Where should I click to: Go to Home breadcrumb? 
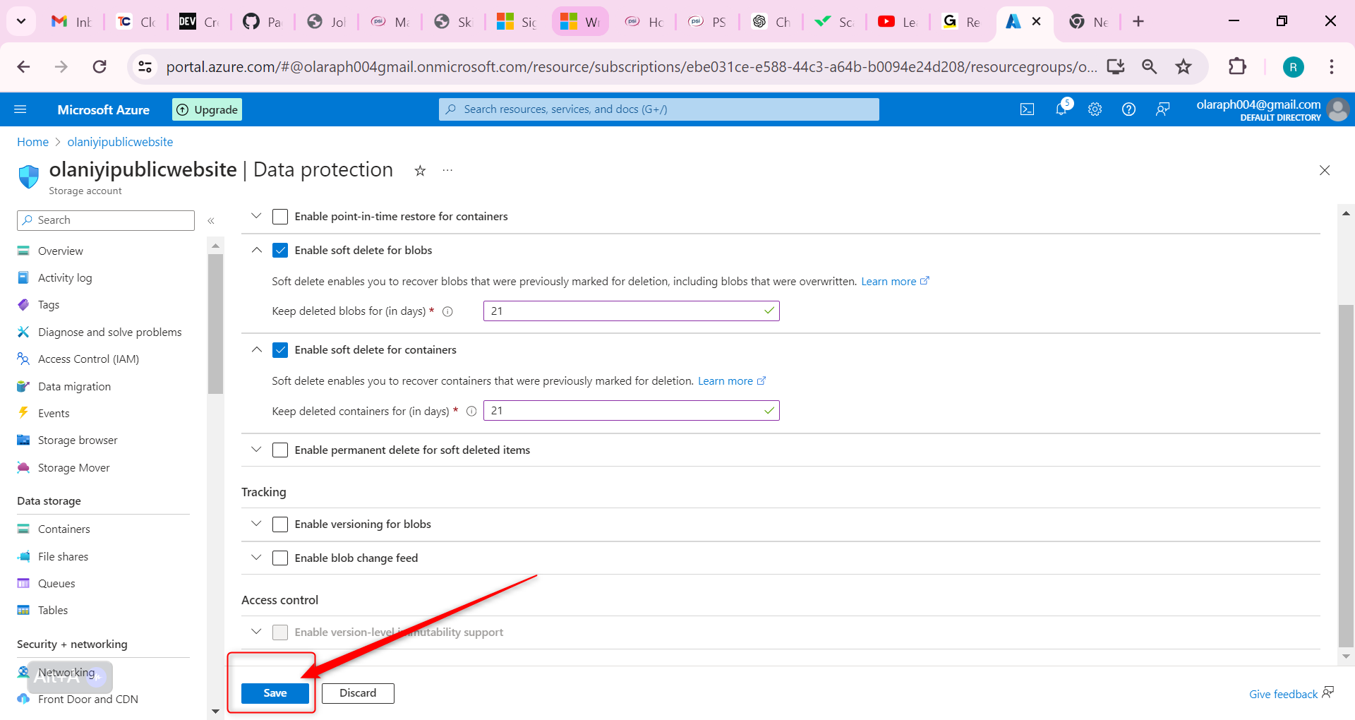32,142
